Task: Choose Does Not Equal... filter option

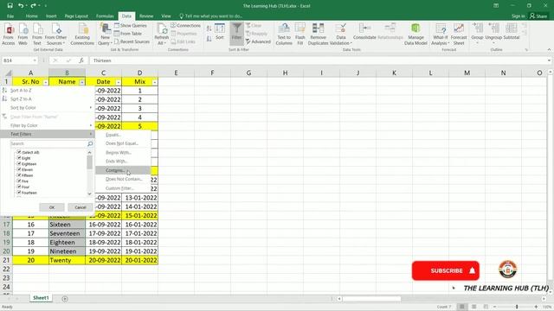Action: tap(123, 143)
